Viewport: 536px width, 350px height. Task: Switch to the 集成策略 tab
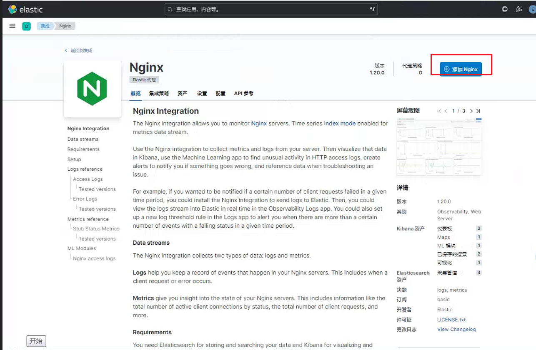(159, 93)
